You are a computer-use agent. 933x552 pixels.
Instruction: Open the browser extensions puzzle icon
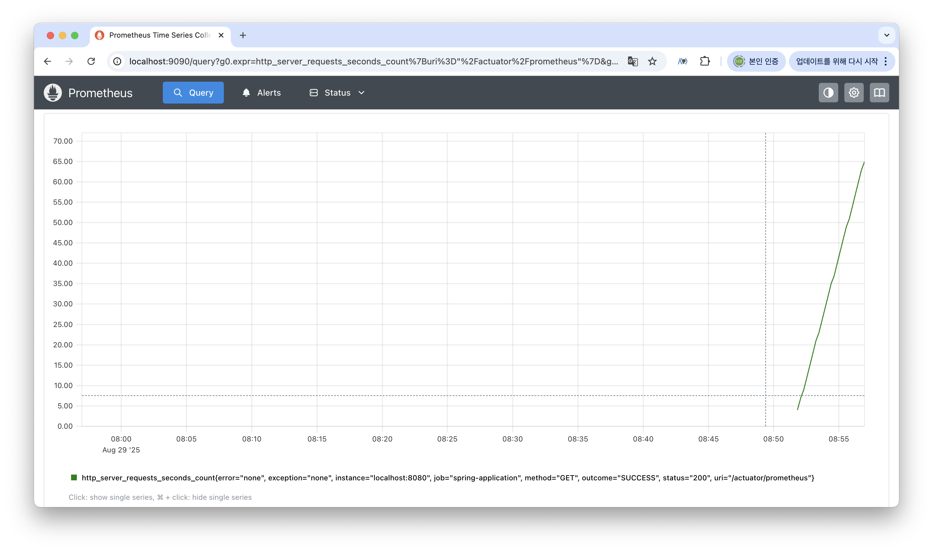pos(705,61)
